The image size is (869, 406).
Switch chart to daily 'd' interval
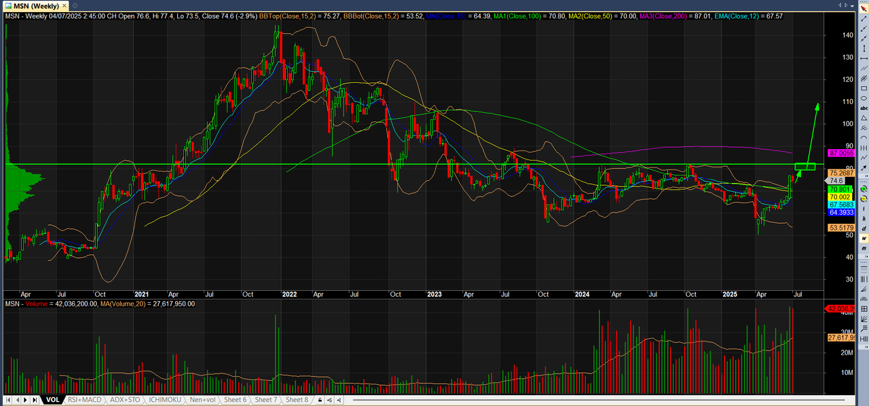(x=864, y=228)
